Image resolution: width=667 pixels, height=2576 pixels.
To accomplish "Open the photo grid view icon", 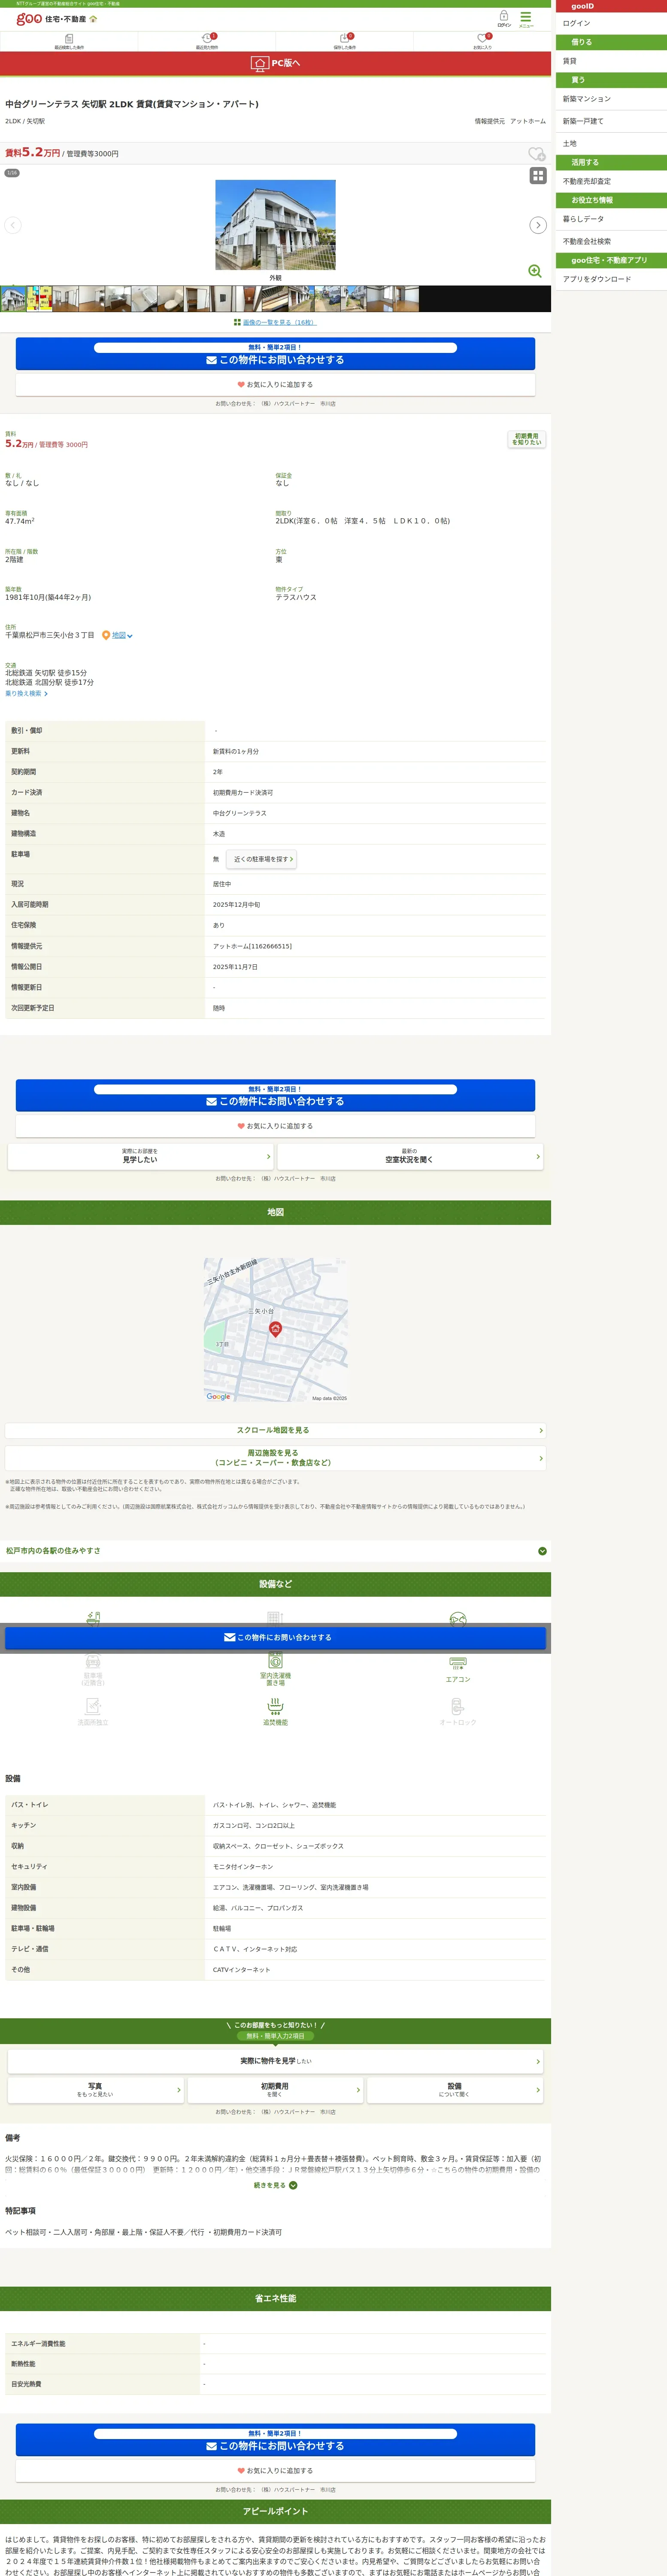I will coord(538,176).
